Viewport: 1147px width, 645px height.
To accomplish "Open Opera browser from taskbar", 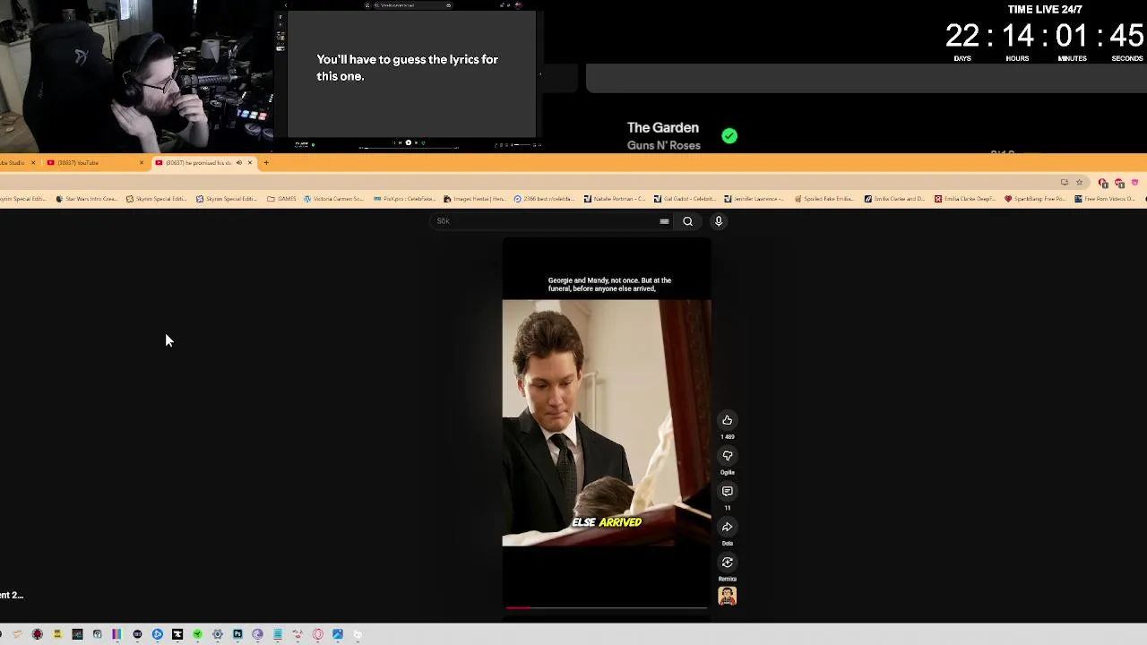I will coord(317,634).
